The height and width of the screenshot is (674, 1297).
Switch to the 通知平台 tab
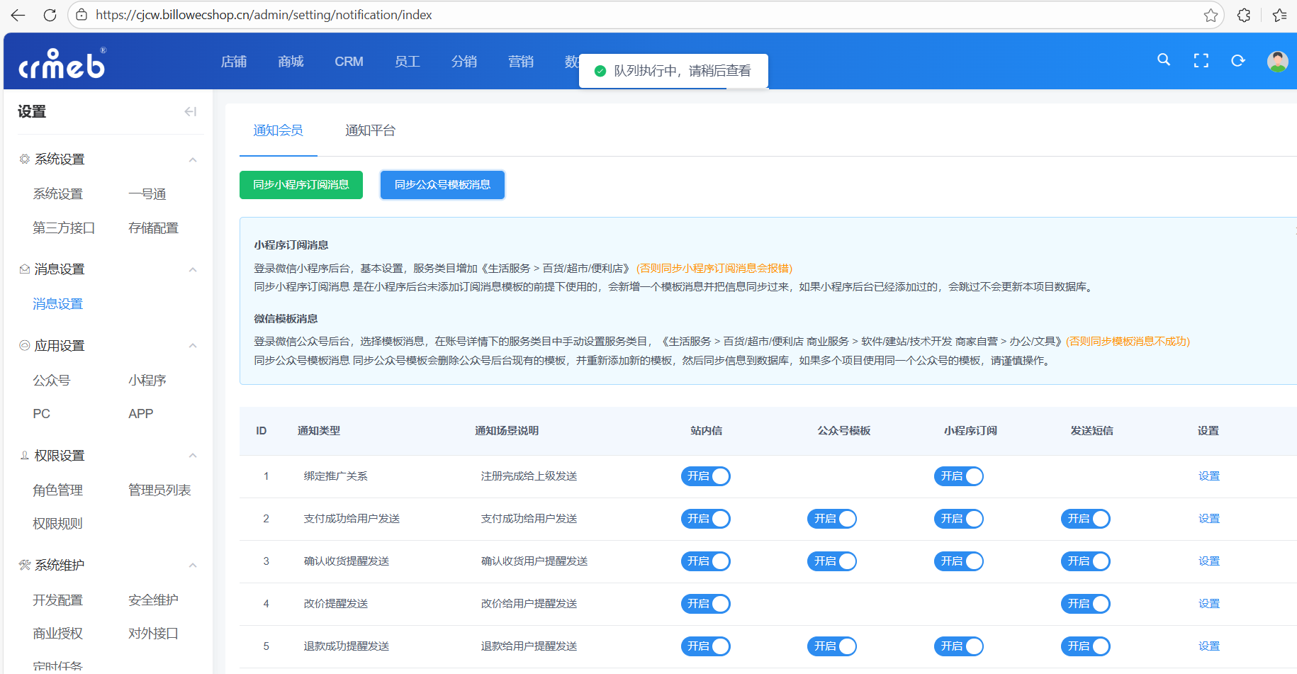[x=370, y=130]
